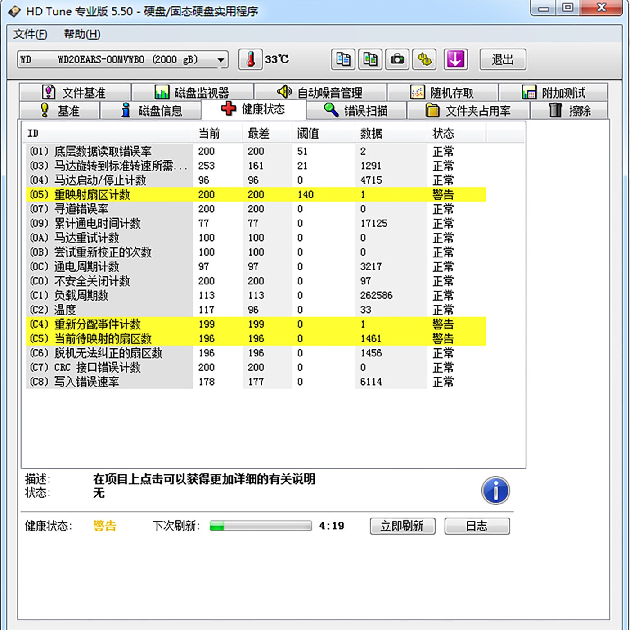
Task: Switch to the 基准 tab
Action: click(59, 110)
